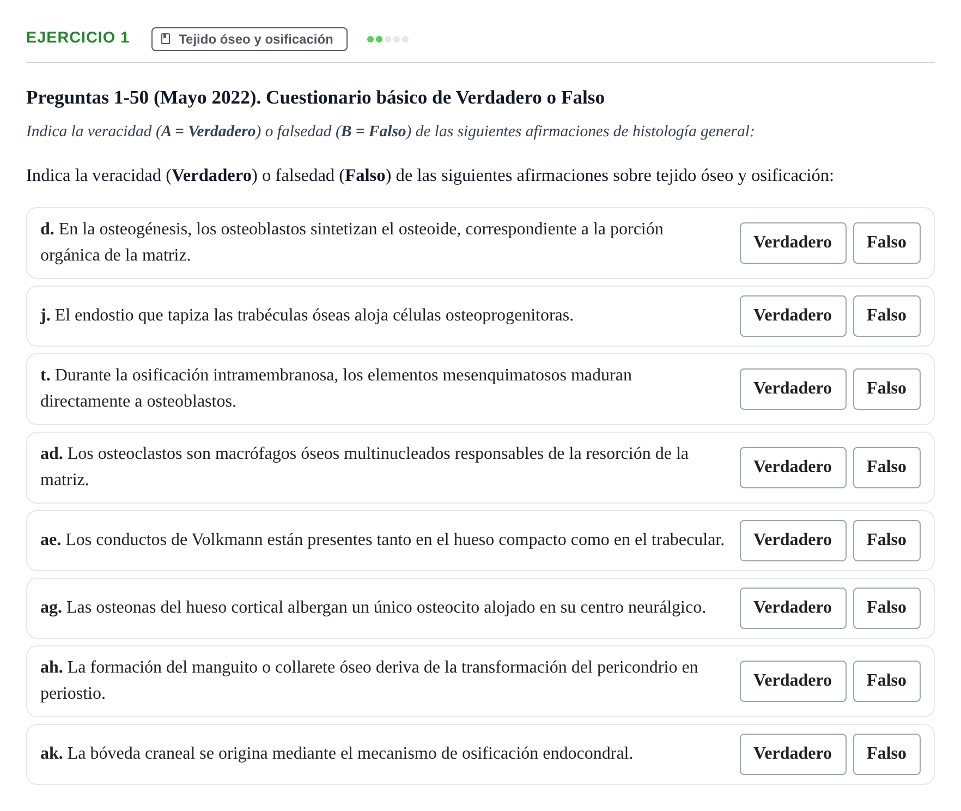Viewport: 961px width, 811px height.
Task: Select Falso for statement ak bóveda craneal
Action: [886, 754]
